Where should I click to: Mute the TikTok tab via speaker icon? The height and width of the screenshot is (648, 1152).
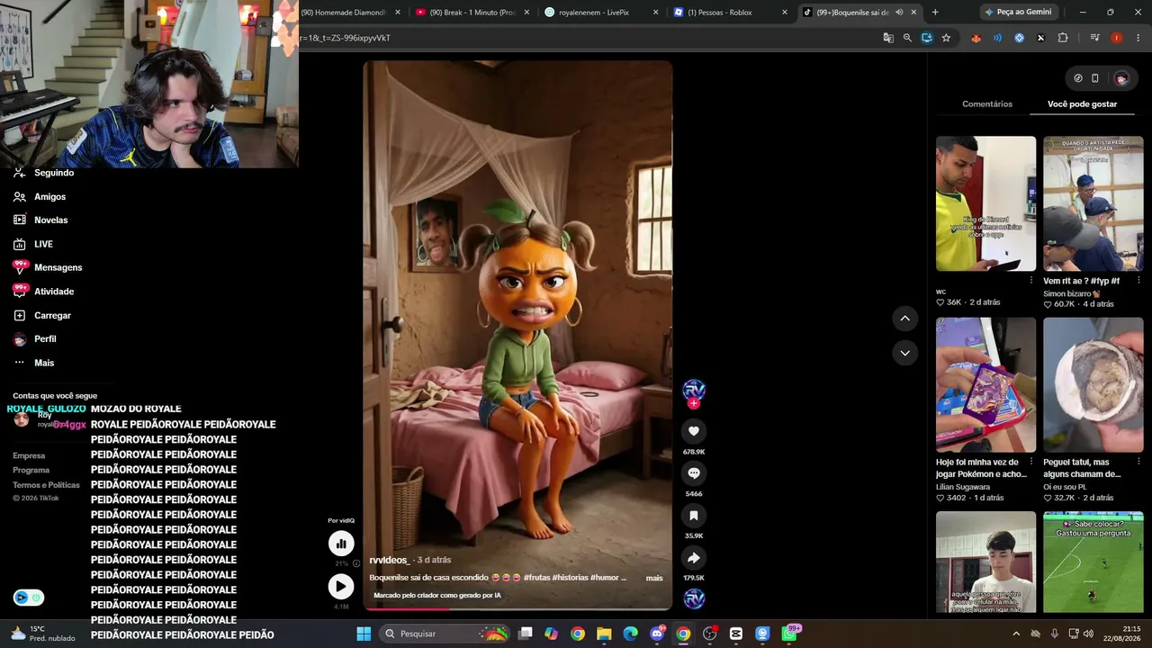[899, 12]
